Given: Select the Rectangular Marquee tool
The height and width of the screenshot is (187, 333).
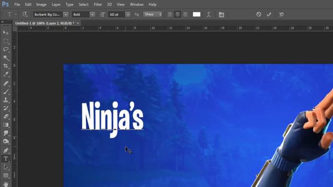Looking at the screenshot, I should pyautogui.click(x=6, y=41).
